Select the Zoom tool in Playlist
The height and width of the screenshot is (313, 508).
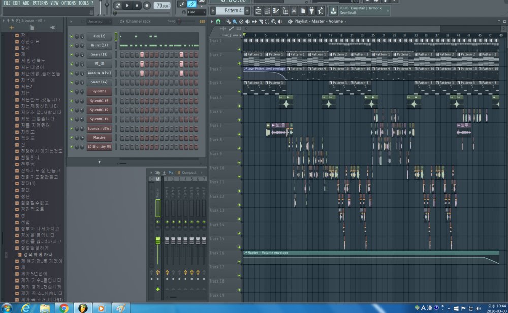[x=274, y=22]
